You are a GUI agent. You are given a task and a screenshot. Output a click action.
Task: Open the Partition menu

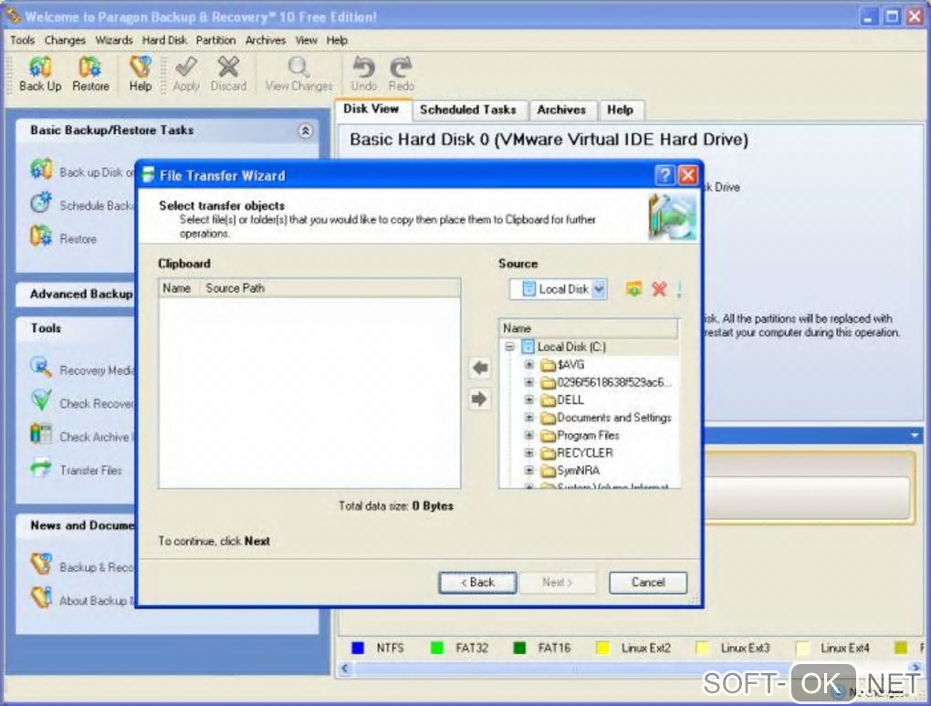point(215,40)
